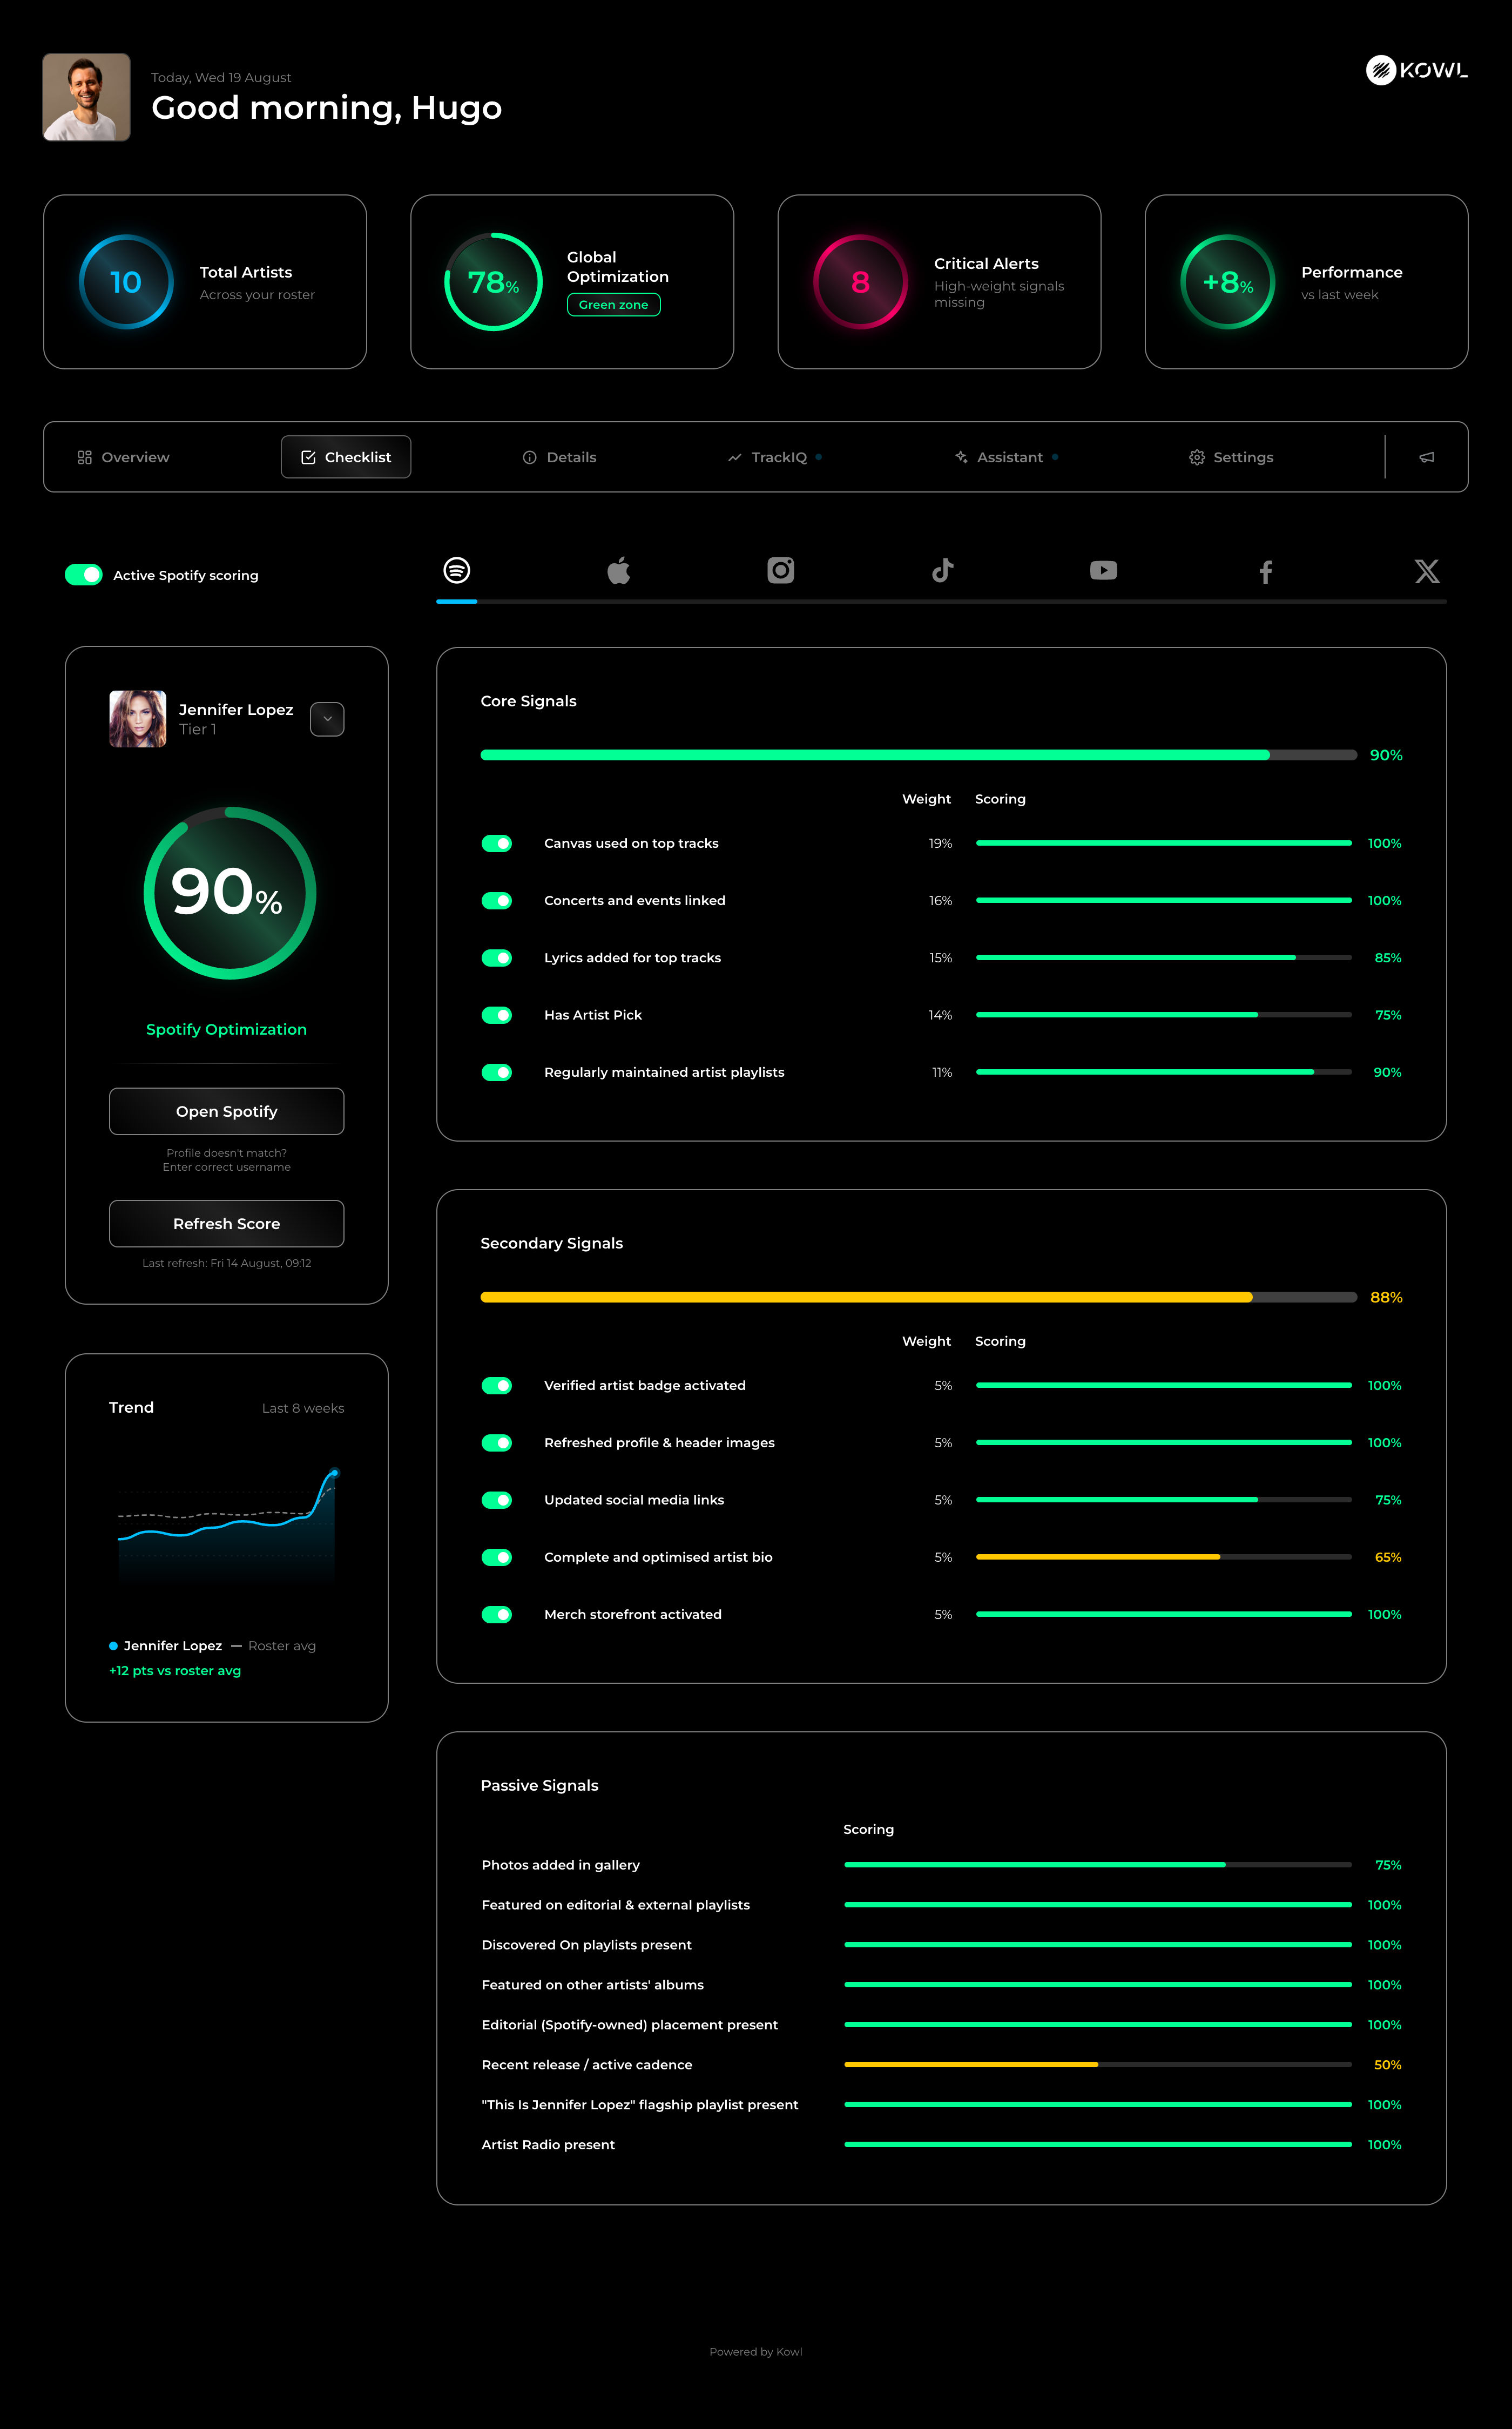Click the Recent release cadence scoring bar
This screenshot has height=2429, width=1512.
1098,2065
